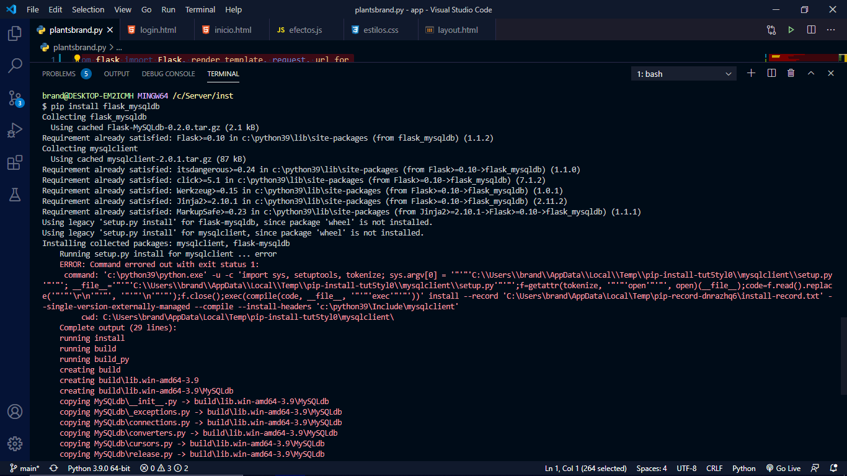The image size is (847, 476).
Task: Switch to inicio.html editor tab
Action: 232,30
